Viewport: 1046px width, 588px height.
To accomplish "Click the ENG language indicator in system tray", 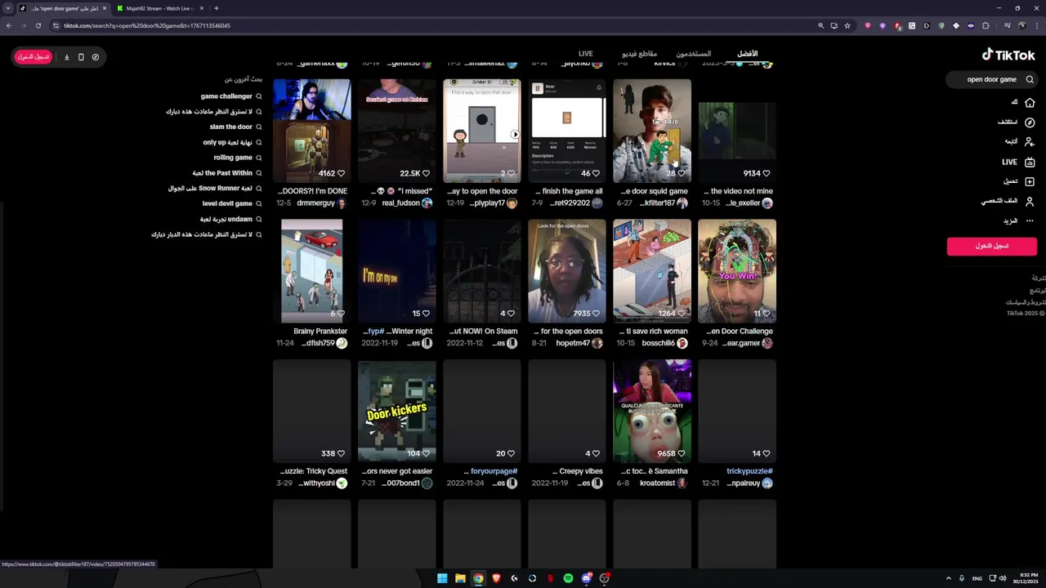I will pos(977,578).
